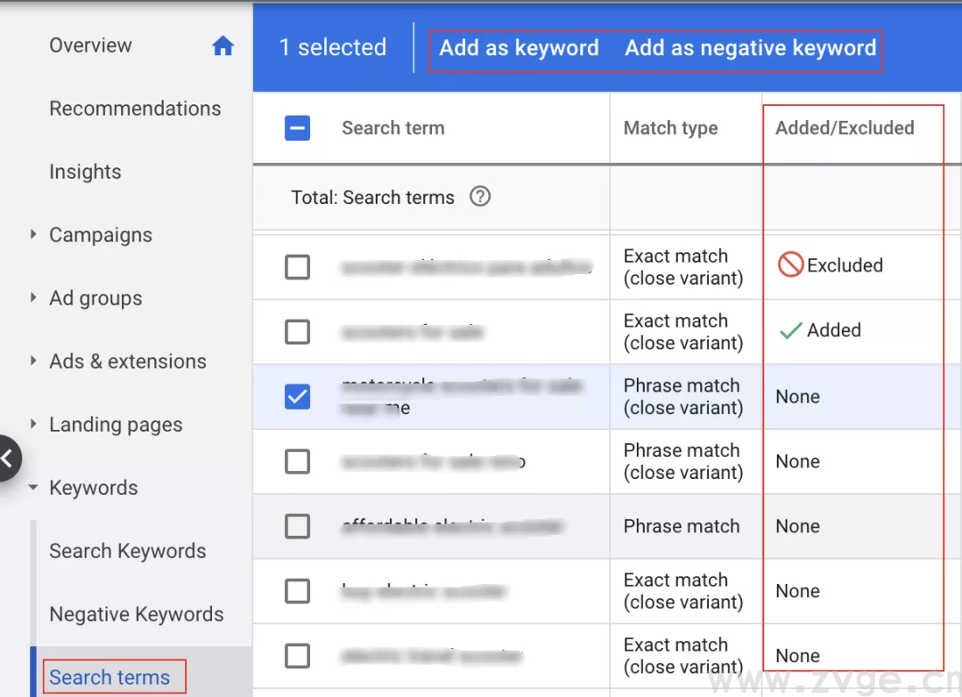Click the home icon beside Overview
The width and height of the screenshot is (962, 697).
(x=224, y=45)
